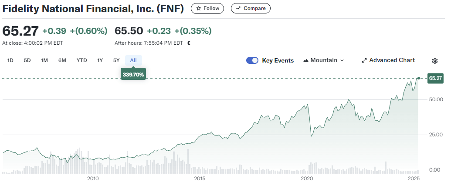The image size is (451, 185).
Task: Open chart settings gear icon
Action: click(434, 60)
